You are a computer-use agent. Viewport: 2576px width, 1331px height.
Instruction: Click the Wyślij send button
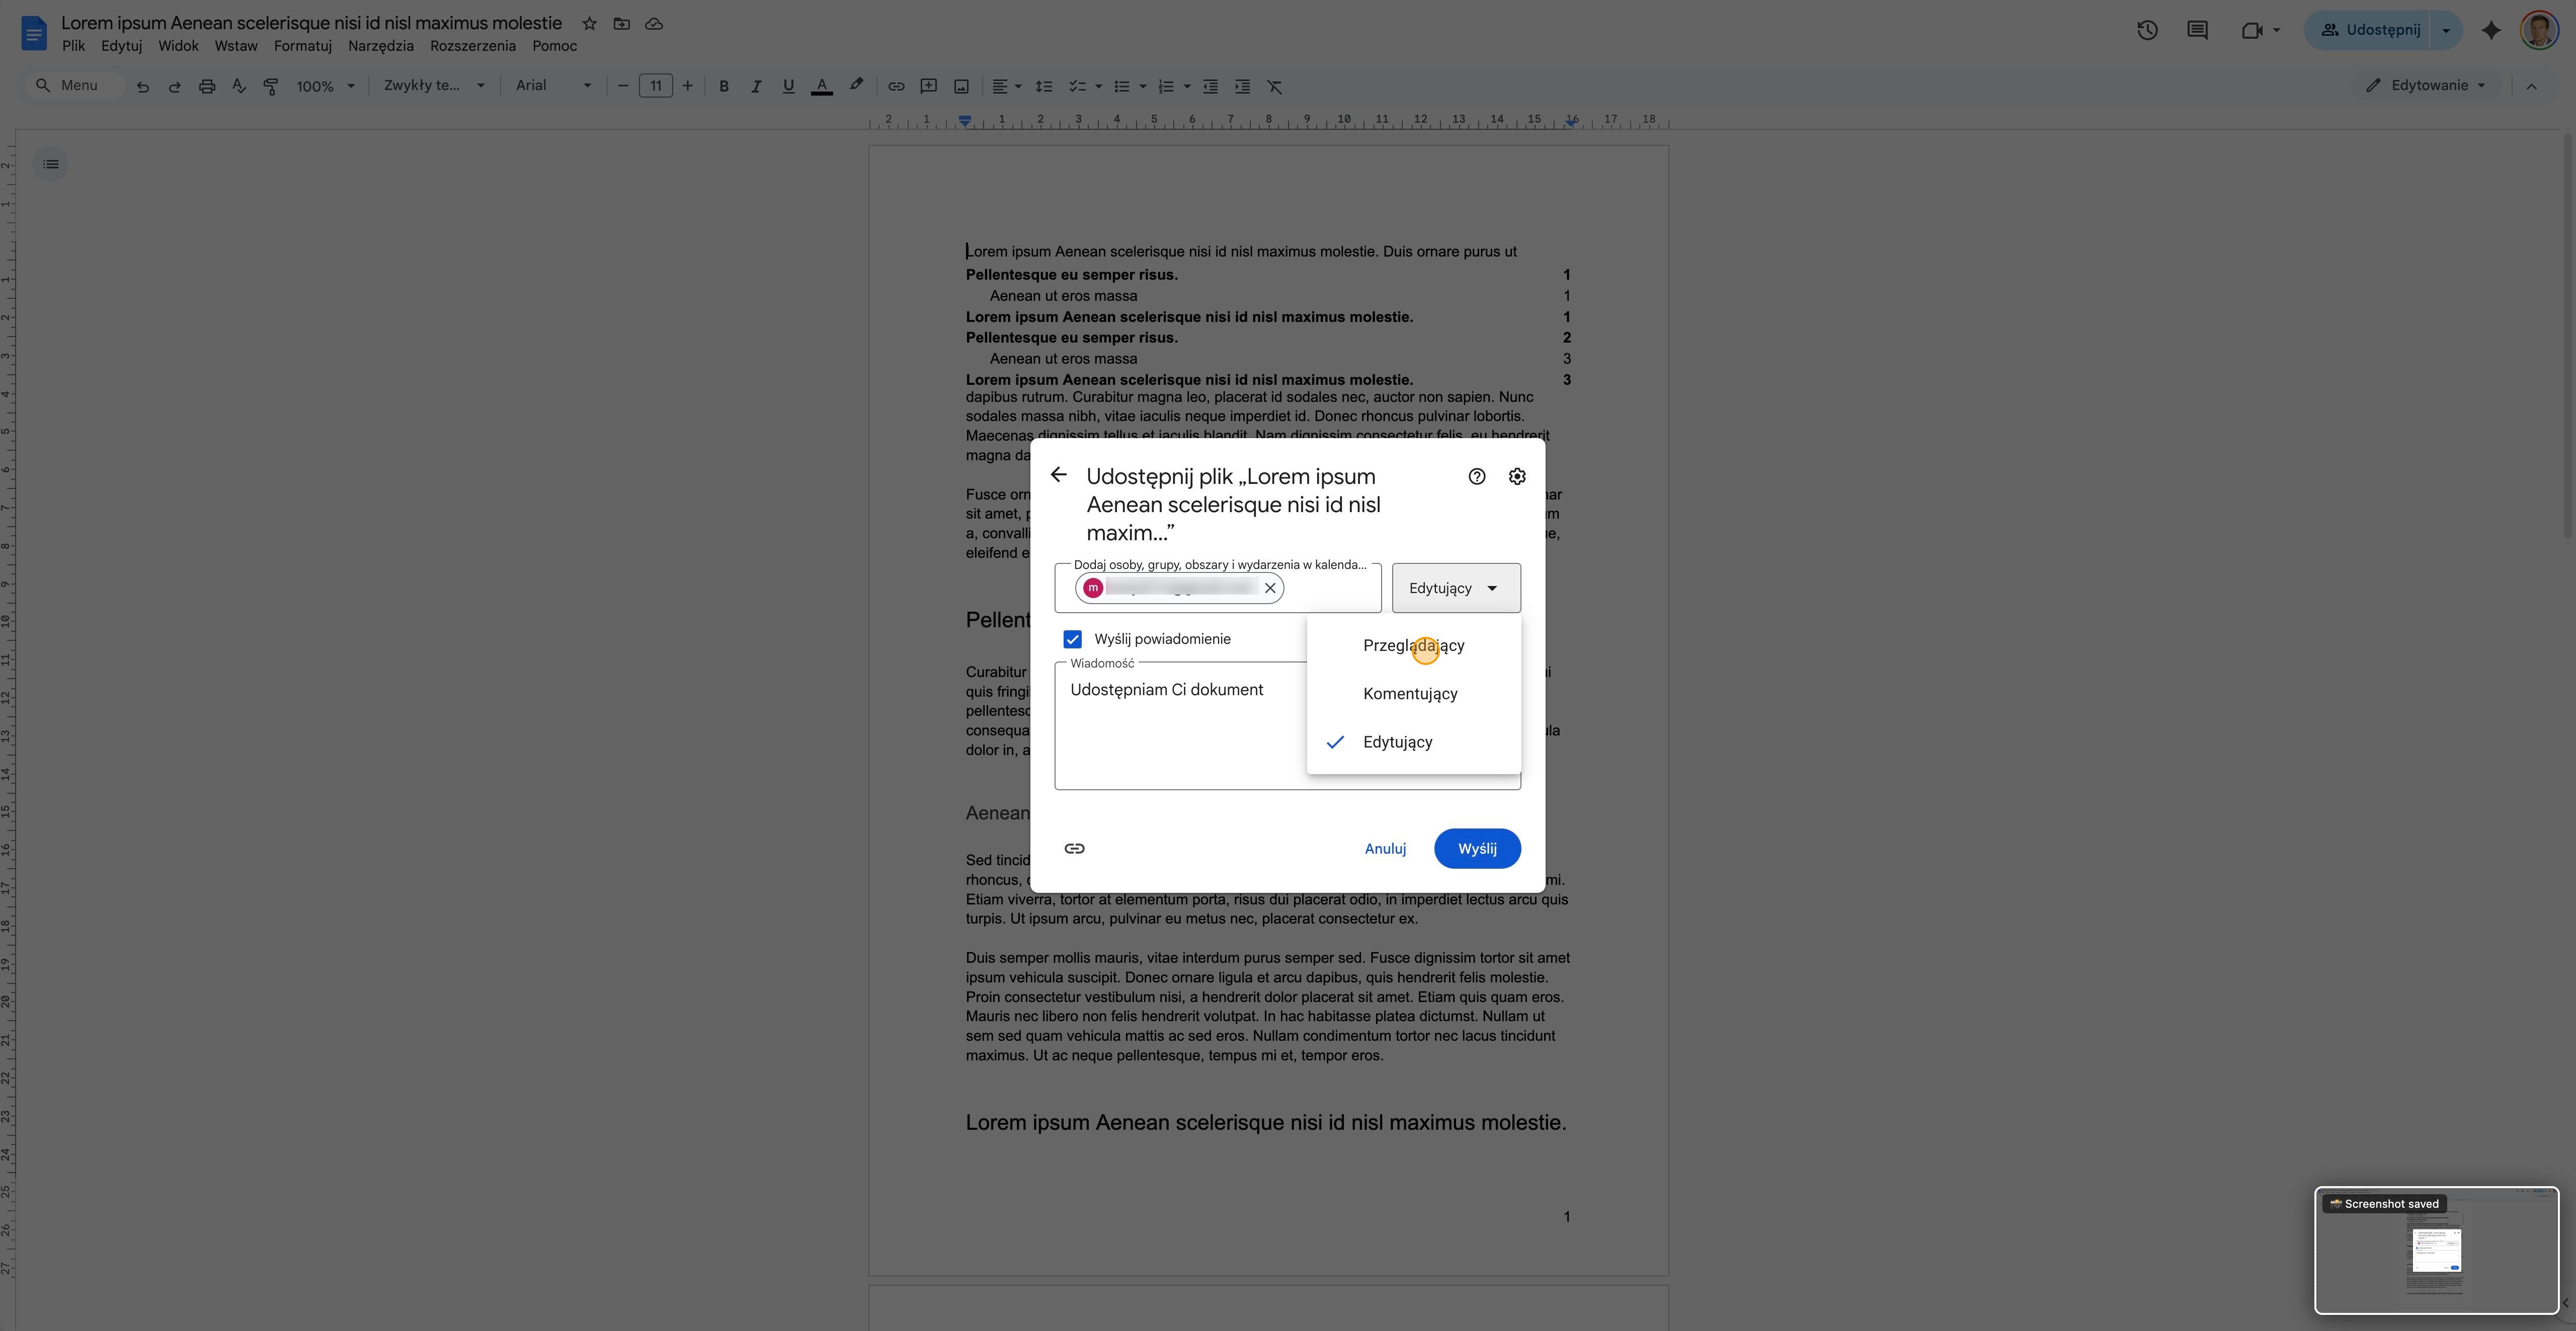point(1477,848)
